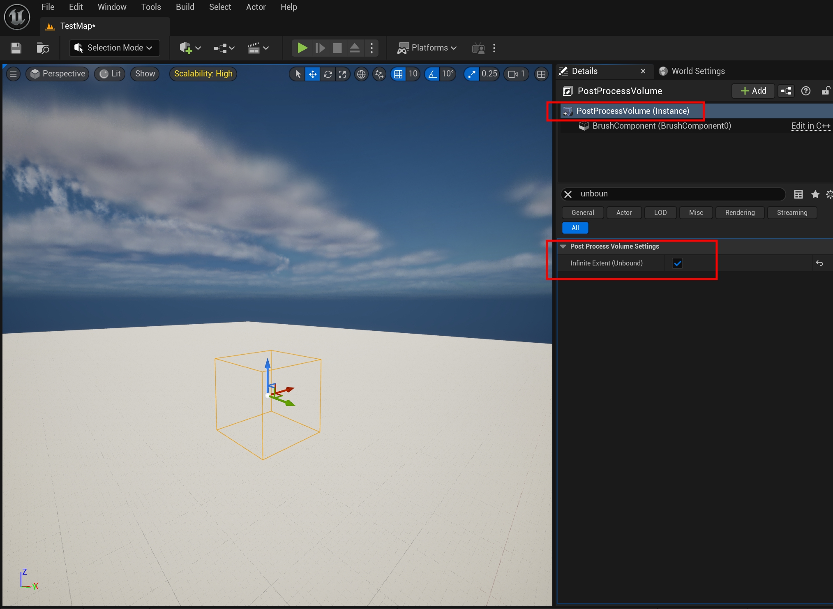Click the Save current level icon
The height and width of the screenshot is (609, 833).
point(16,48)
